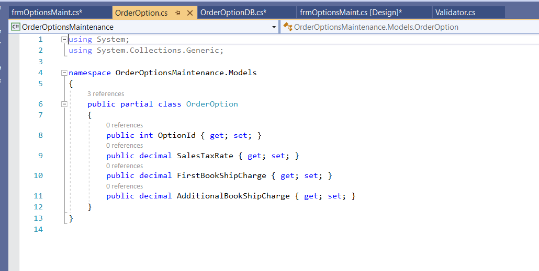This screenshot has height=271, width=539.
Task: Click the 'set' accessor on line 11
Action: coord(334,196)
